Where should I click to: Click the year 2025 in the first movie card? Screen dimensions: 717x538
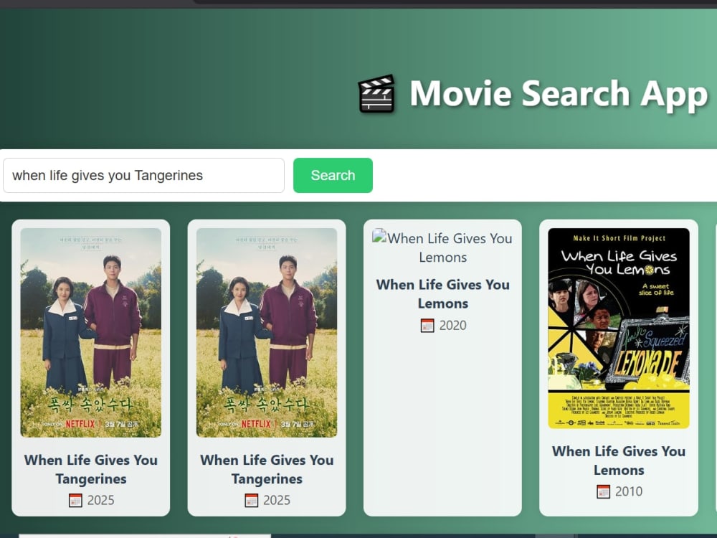(x=100, y=501)
